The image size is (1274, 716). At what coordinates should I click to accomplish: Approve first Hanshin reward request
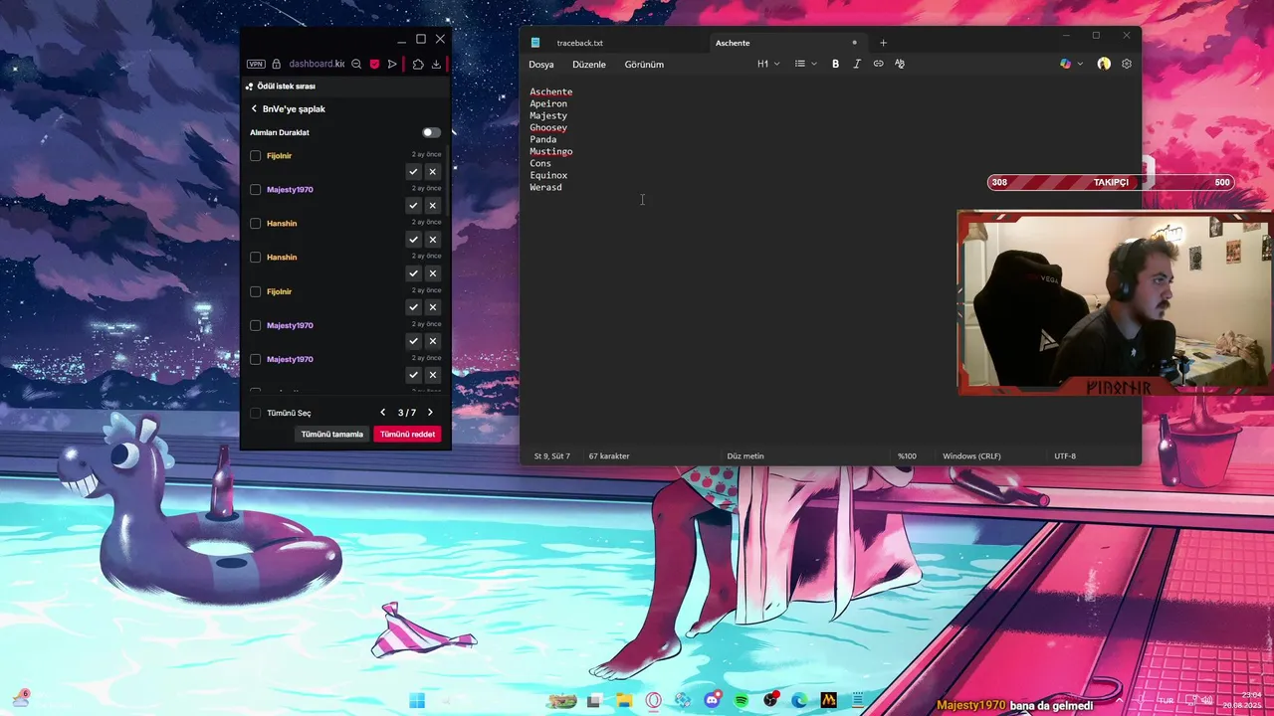413,240
